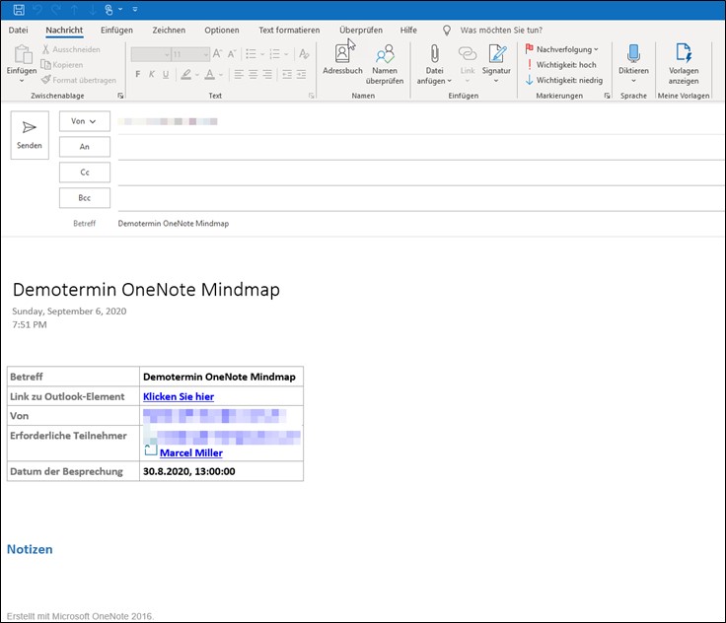Screen dimensions: 726x623
Task: Toggle underline (U) formatting
Action: pyautogui.click(x=166, y=74)
